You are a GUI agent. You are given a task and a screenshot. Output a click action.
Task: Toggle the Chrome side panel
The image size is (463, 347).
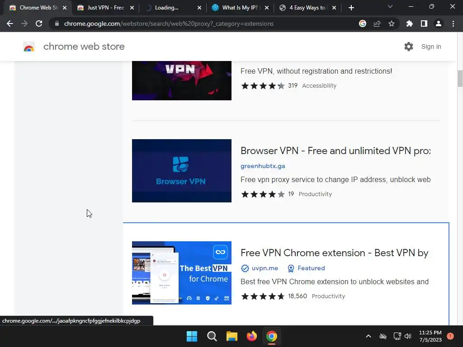coord(424,23)
